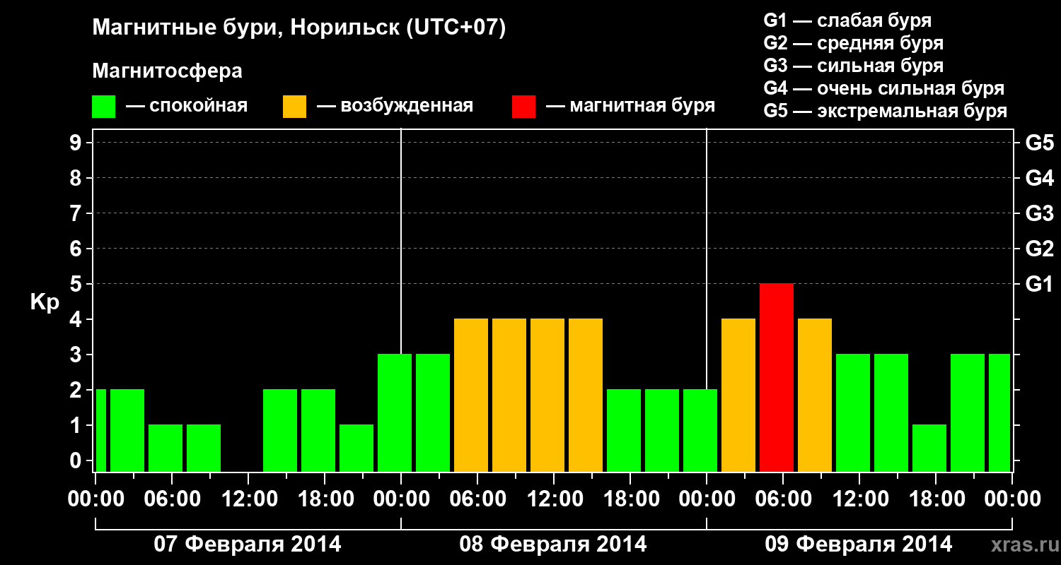Click the '— возбужденная' legend label
The height and width of the screenshot is (565, 1061).
tap(395, 107)
